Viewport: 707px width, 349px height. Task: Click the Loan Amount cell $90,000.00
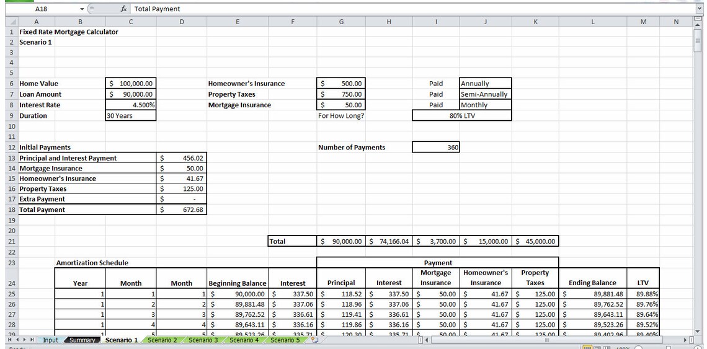tap(131, 94)
